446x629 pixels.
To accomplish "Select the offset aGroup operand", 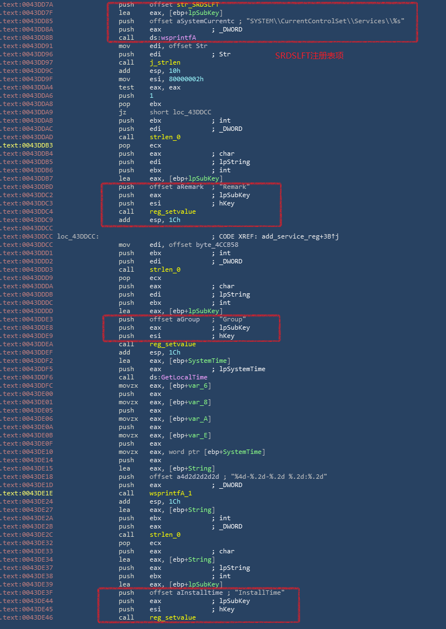I will (x=174, y=319).
